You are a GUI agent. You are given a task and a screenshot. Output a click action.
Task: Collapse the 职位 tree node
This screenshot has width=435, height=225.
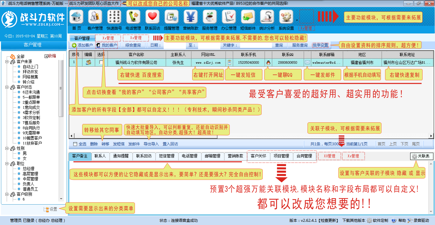coord(7,163)
